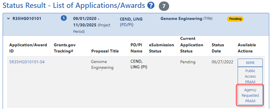The height and width of the screenshot is (109, 271).
Task: Open the help question mark icon
Action: point(151,6)
